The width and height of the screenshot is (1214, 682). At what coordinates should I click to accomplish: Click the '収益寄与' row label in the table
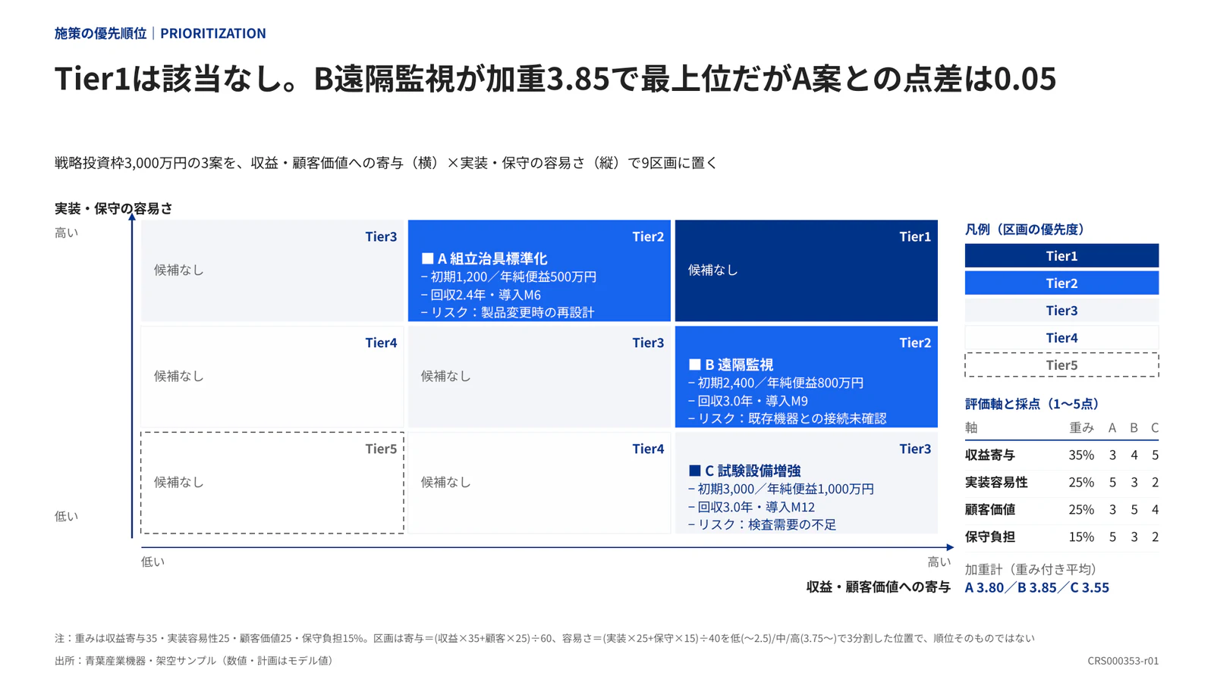point(990,455)
